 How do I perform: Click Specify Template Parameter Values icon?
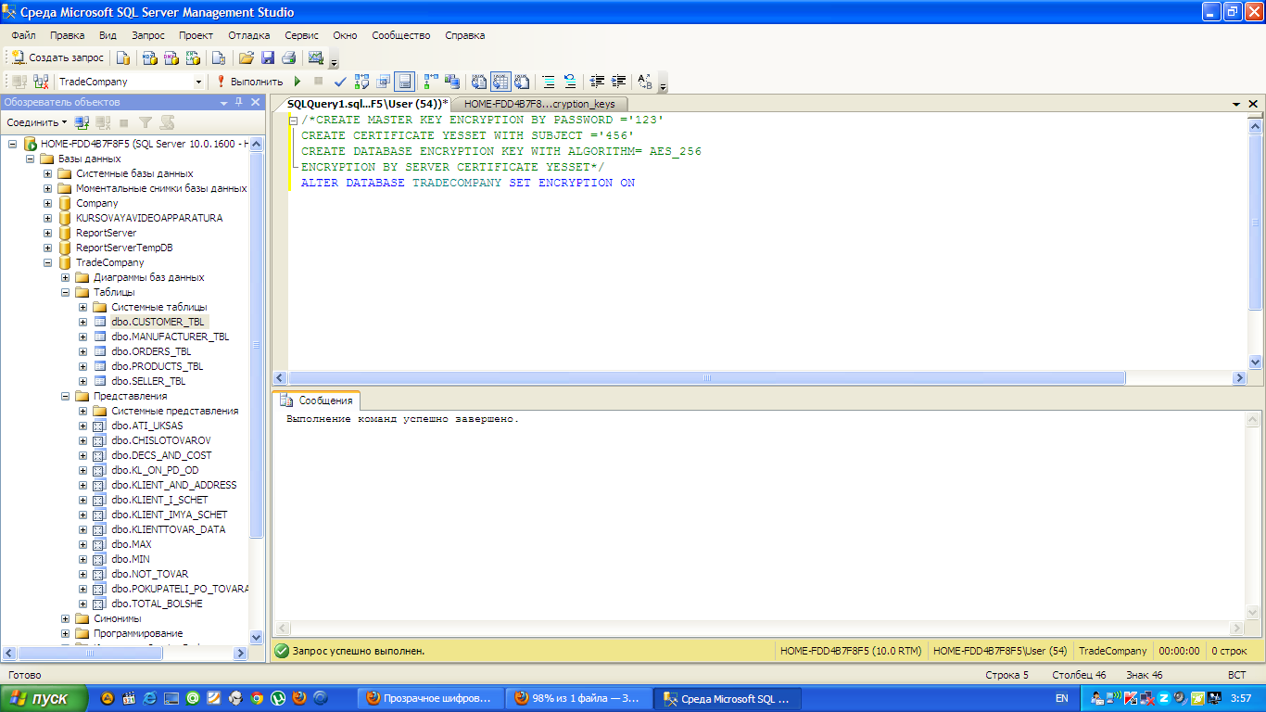[x=645, y=82]
